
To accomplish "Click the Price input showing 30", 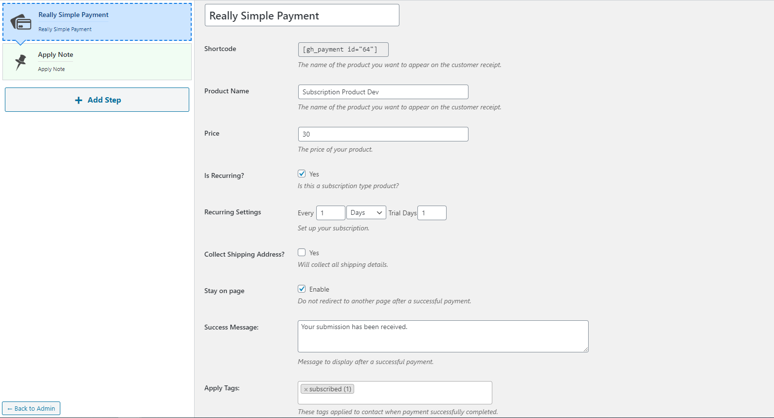I will click(383, 134).
